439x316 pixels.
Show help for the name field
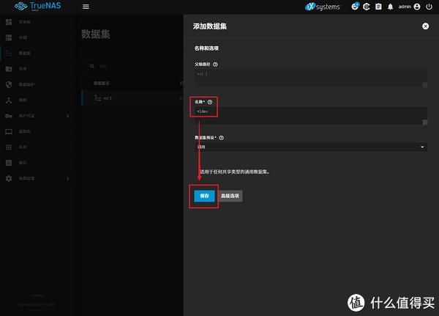[210, 102]
